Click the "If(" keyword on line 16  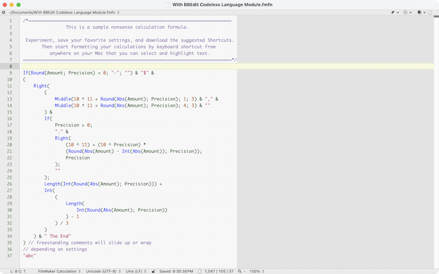point(48,118)
